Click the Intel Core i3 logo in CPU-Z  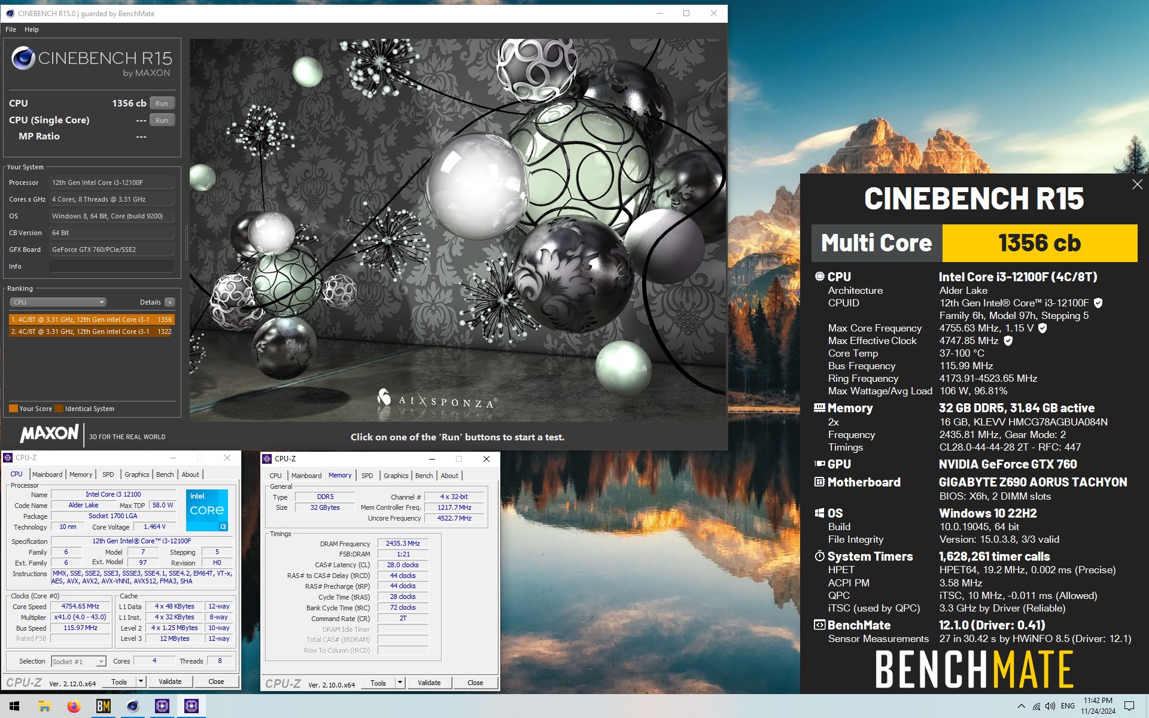click(x=206, y=510)
